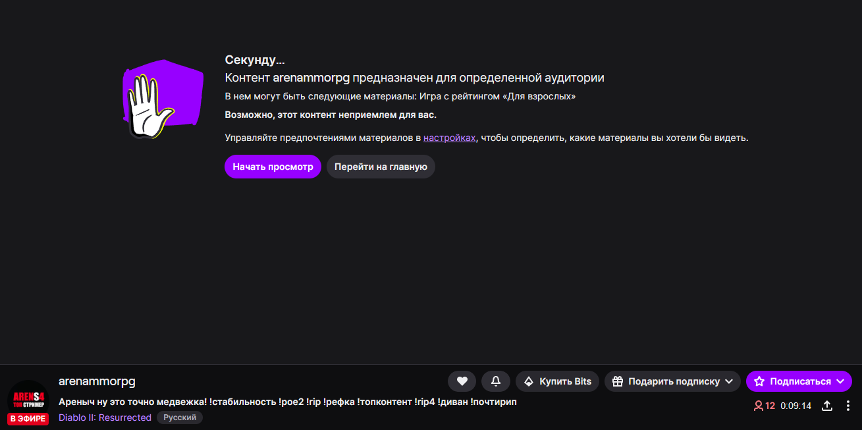This screenshot has width=862, height=430.
Task: Click the hand stop warning illustration
Action: click(x=163, y=99)
